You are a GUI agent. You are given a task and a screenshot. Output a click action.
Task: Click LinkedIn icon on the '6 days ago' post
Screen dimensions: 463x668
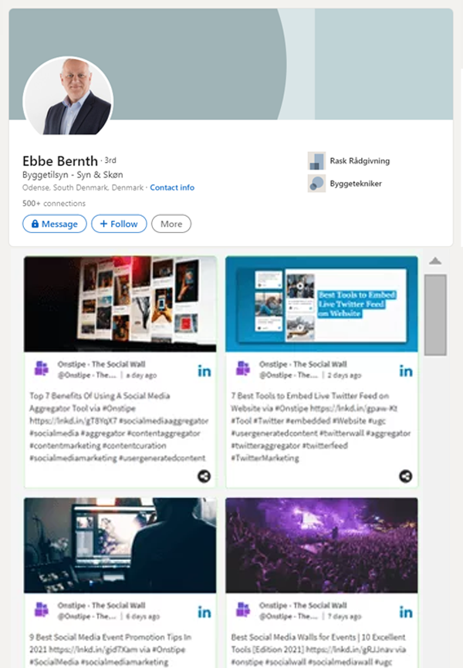click(204, 612)
